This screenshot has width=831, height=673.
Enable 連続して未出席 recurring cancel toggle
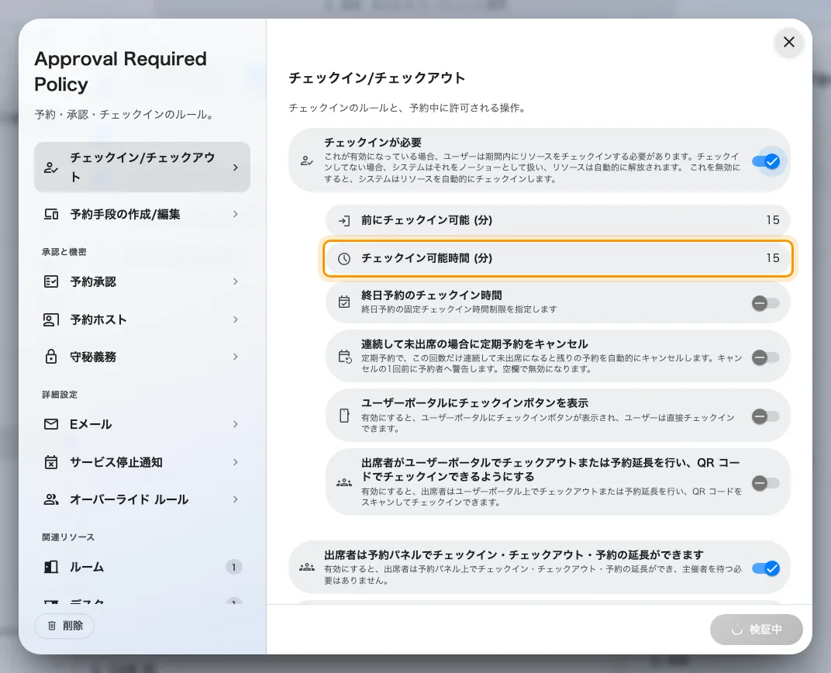click(x=766, y=357)
